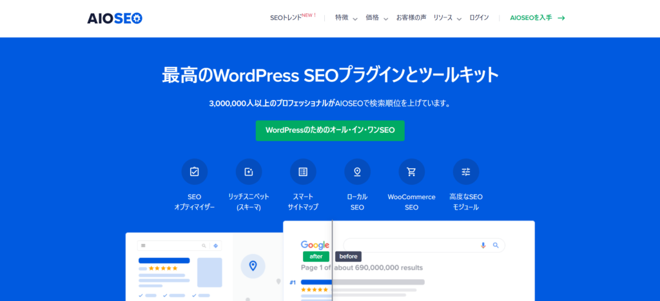Screen dimensions: 660x301
Task: Click the red NEW! badge
Action: tap(309, 15)
